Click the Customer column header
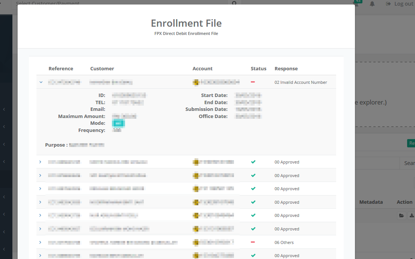 pyautogui.click(x=102, y=68)
